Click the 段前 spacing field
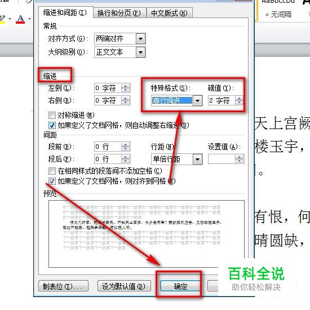Screen dimensions: 310x310 (x=108, y=147)
